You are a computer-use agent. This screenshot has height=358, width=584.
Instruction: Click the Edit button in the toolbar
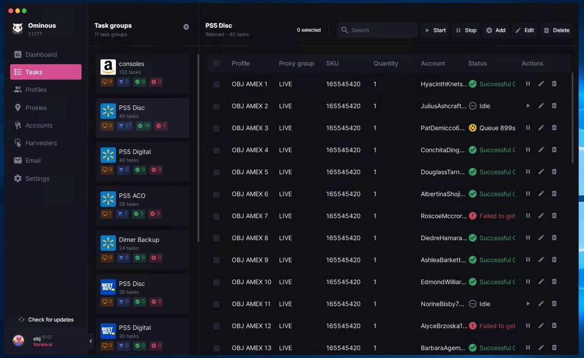[525, 30]
